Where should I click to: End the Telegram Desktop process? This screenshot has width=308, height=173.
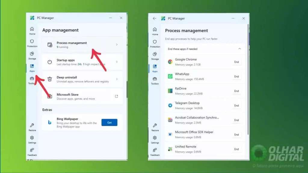(236, 105)
